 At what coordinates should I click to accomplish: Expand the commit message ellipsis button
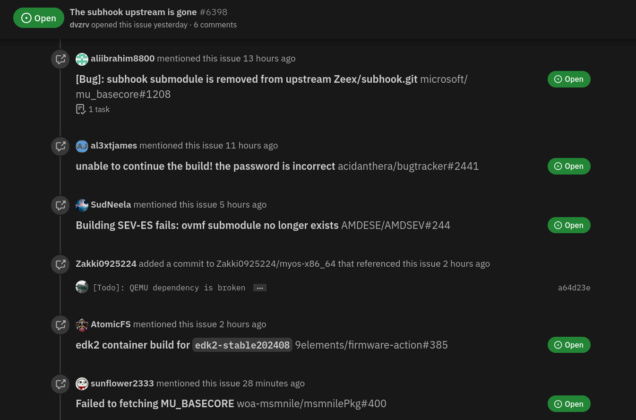[260, 288]
